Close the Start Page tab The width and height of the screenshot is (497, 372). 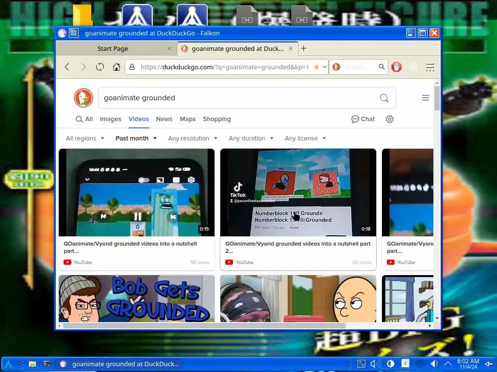(169, 48)
